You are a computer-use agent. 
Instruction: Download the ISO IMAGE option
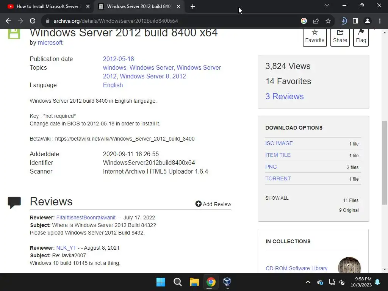279,143
